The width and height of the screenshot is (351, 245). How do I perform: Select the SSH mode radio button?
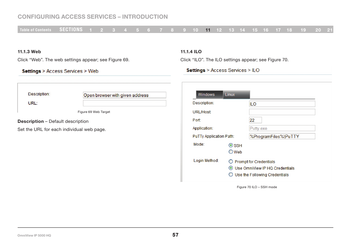231,145
